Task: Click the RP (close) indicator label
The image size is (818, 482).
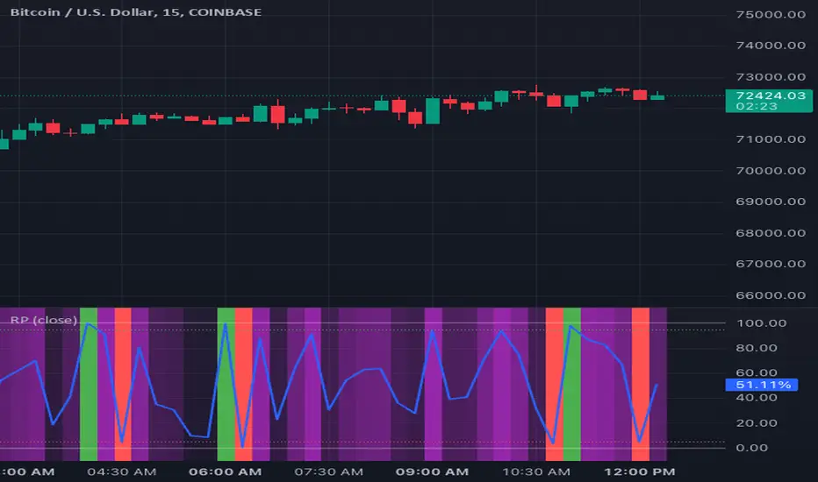Action: coord(44,320)
